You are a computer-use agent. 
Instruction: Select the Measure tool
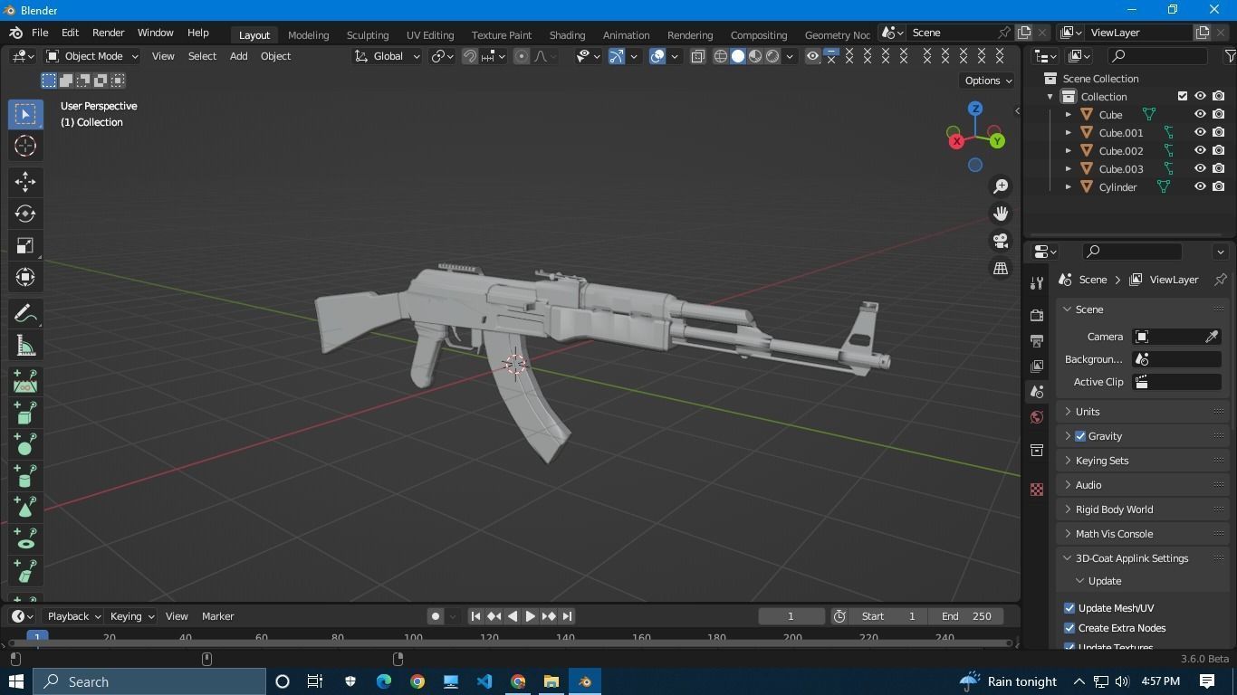click(x=24, y=345)
